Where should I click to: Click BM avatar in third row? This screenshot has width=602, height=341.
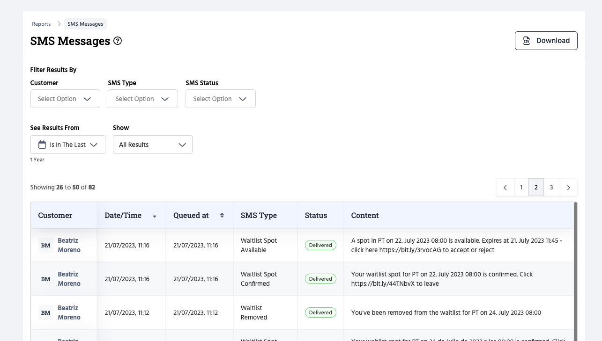click(45, 312)
